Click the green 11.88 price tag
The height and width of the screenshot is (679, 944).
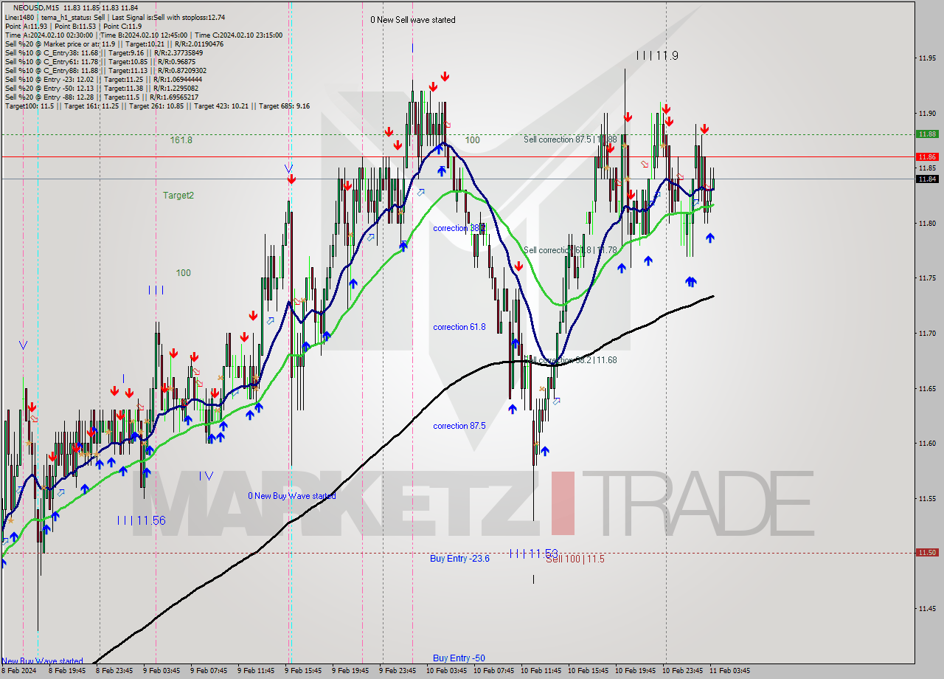point(927,134)
